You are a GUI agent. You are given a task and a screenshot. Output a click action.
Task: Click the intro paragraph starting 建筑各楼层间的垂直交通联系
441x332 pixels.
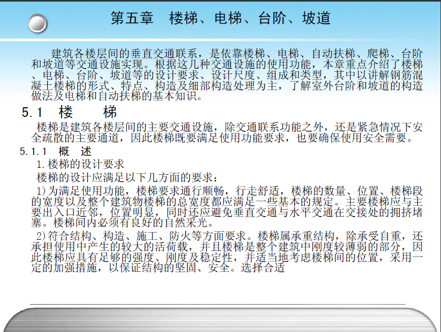tap(227, 75)
